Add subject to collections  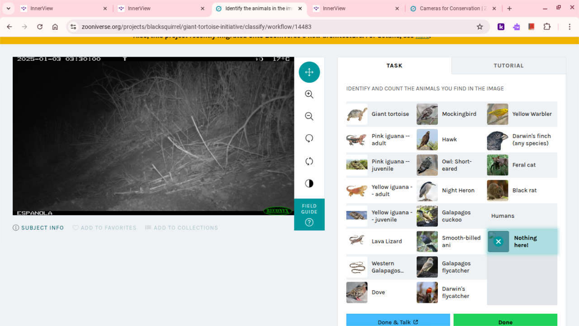(x=181, y=228)
